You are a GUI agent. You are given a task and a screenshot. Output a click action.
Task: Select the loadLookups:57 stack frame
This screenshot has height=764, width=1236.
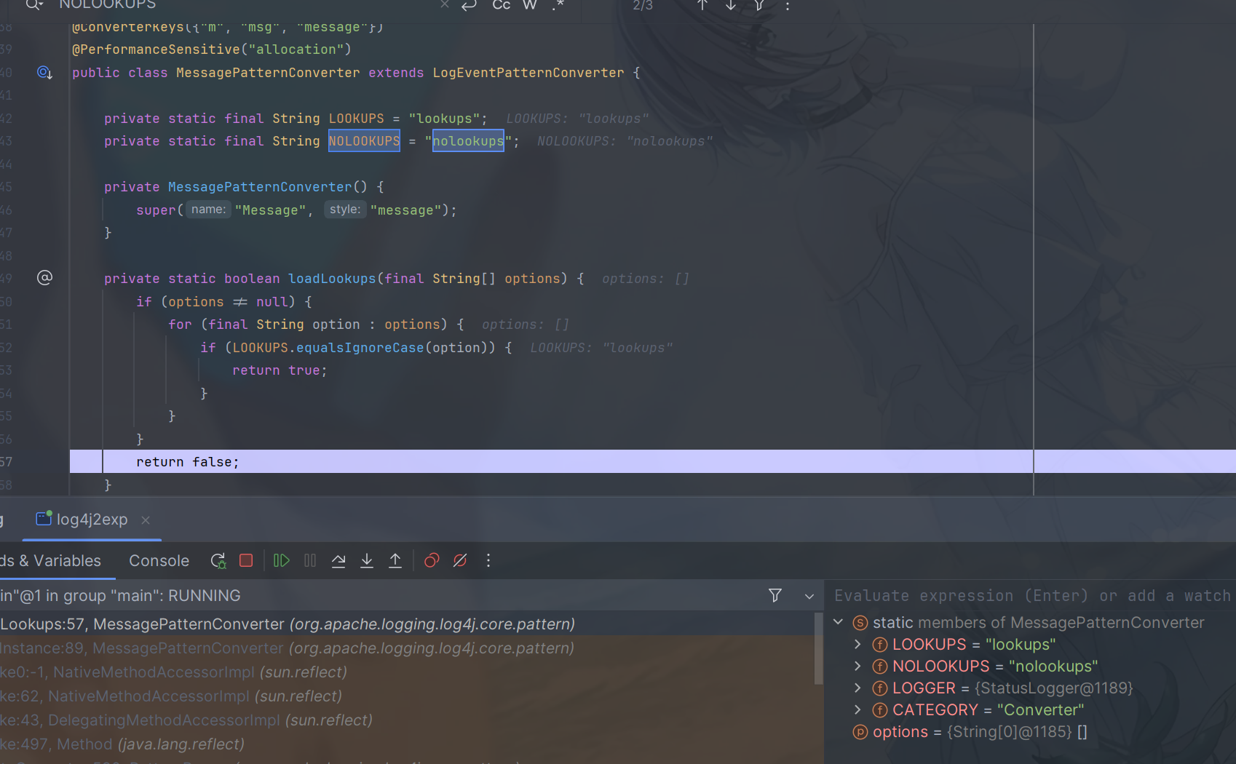point(408,624)
